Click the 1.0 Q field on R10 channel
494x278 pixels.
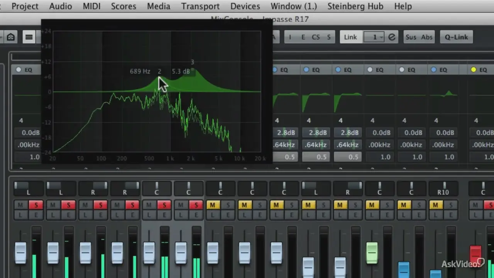[444, 157]
